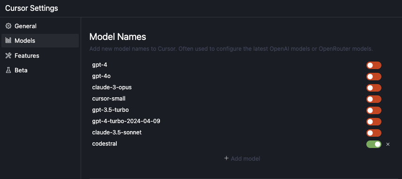402x179 pixels.
Task: Enable the gpt-3.5-turbo toggle
Action: pos(374,110)
